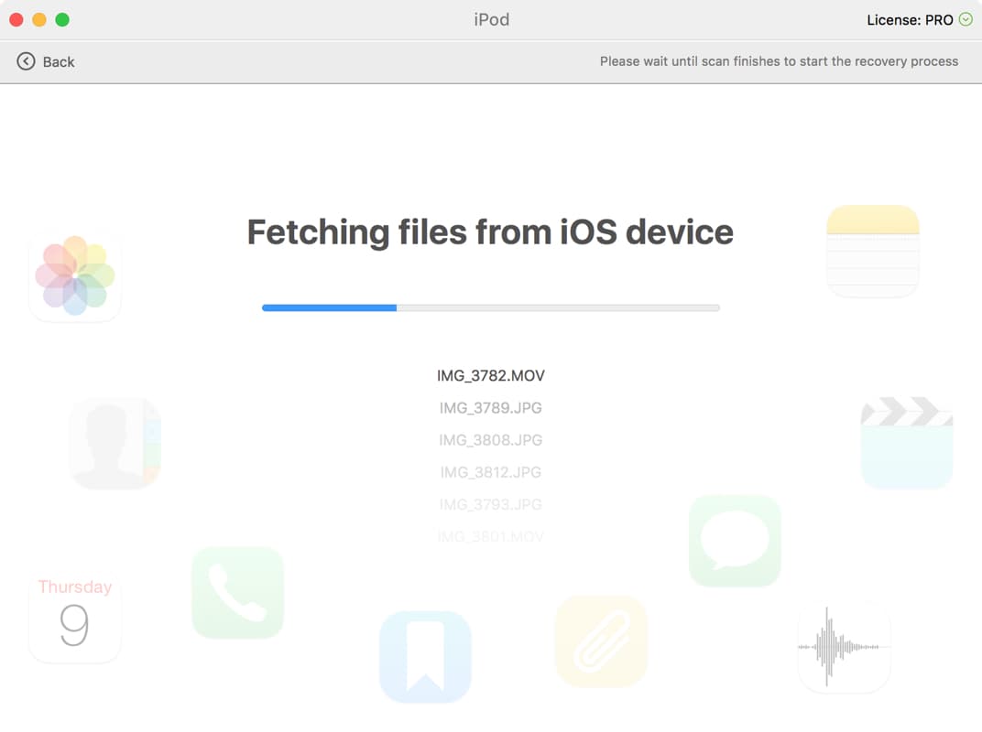The image size is (982, 732).
Task: Zoom the window with green button
Action: pyautogui.click(x=62, y=19)
